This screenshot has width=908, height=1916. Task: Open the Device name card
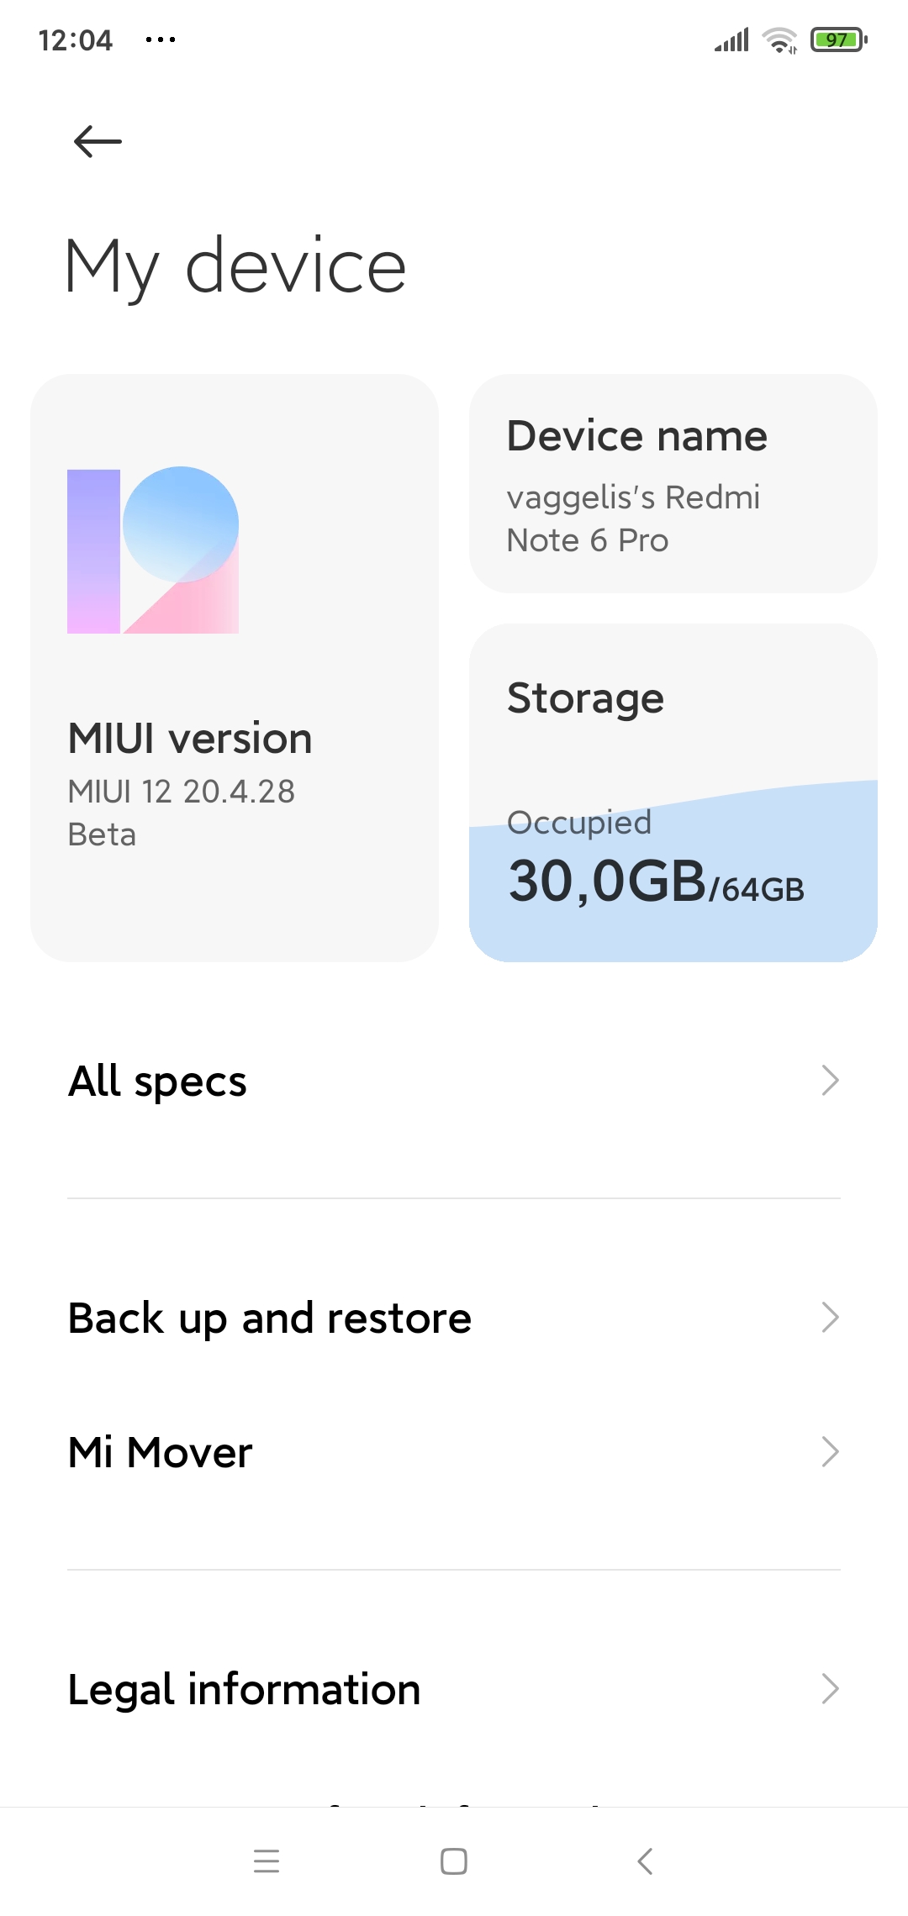(673, 484)
